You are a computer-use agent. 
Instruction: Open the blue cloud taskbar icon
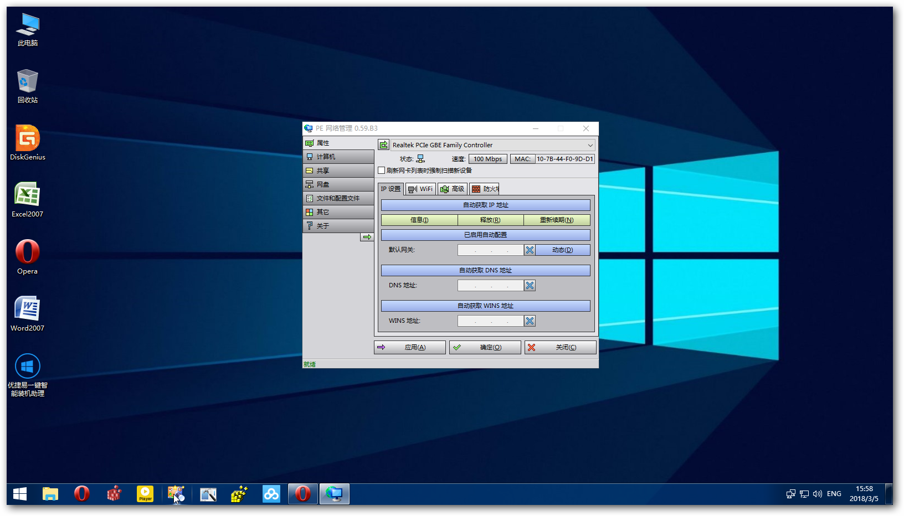(x=271, y=494)
